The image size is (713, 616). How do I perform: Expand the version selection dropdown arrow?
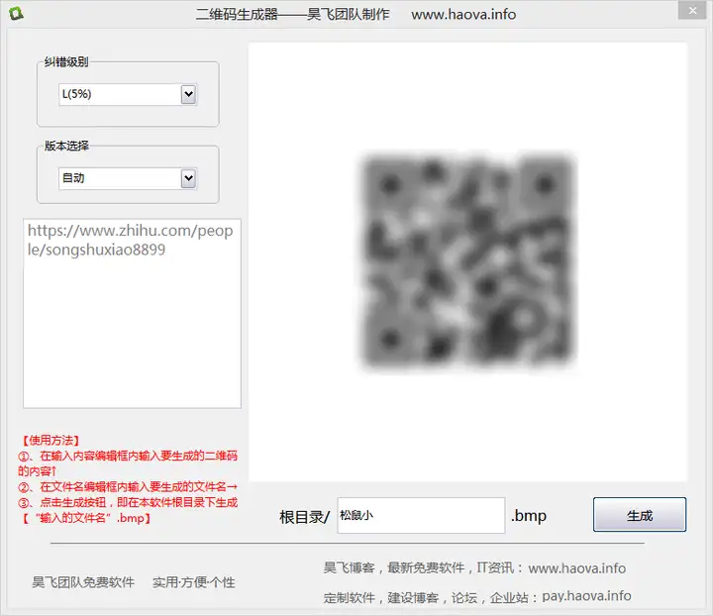pos(188,178)
